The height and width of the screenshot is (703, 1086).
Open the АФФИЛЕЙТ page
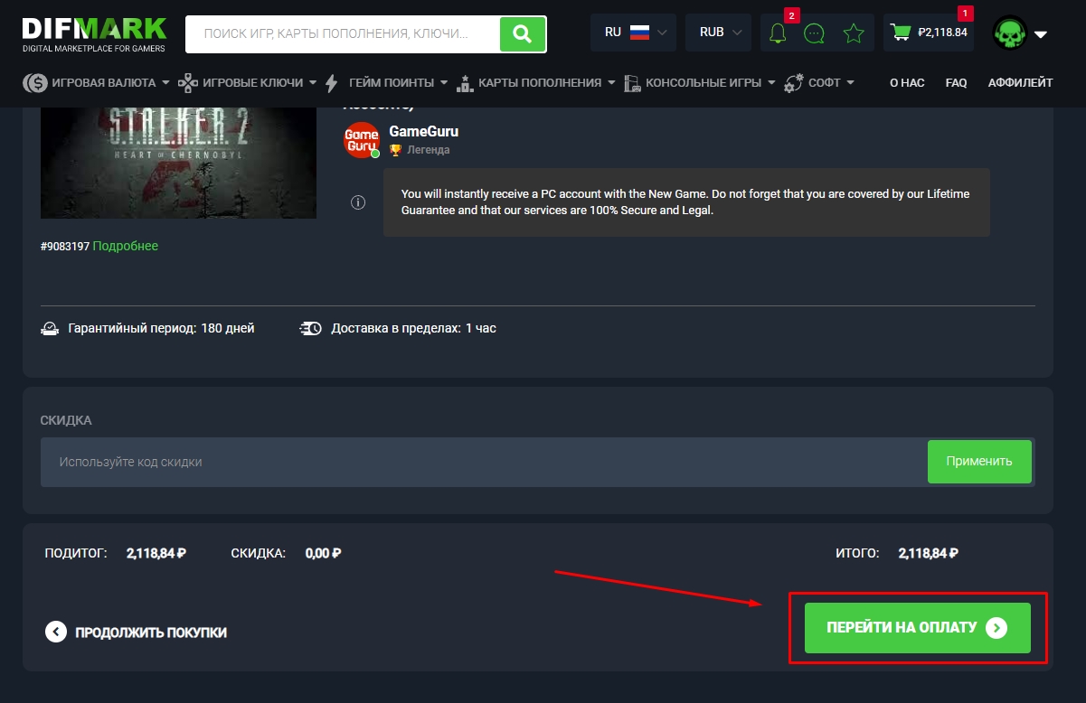click(x=1021, y=83)
